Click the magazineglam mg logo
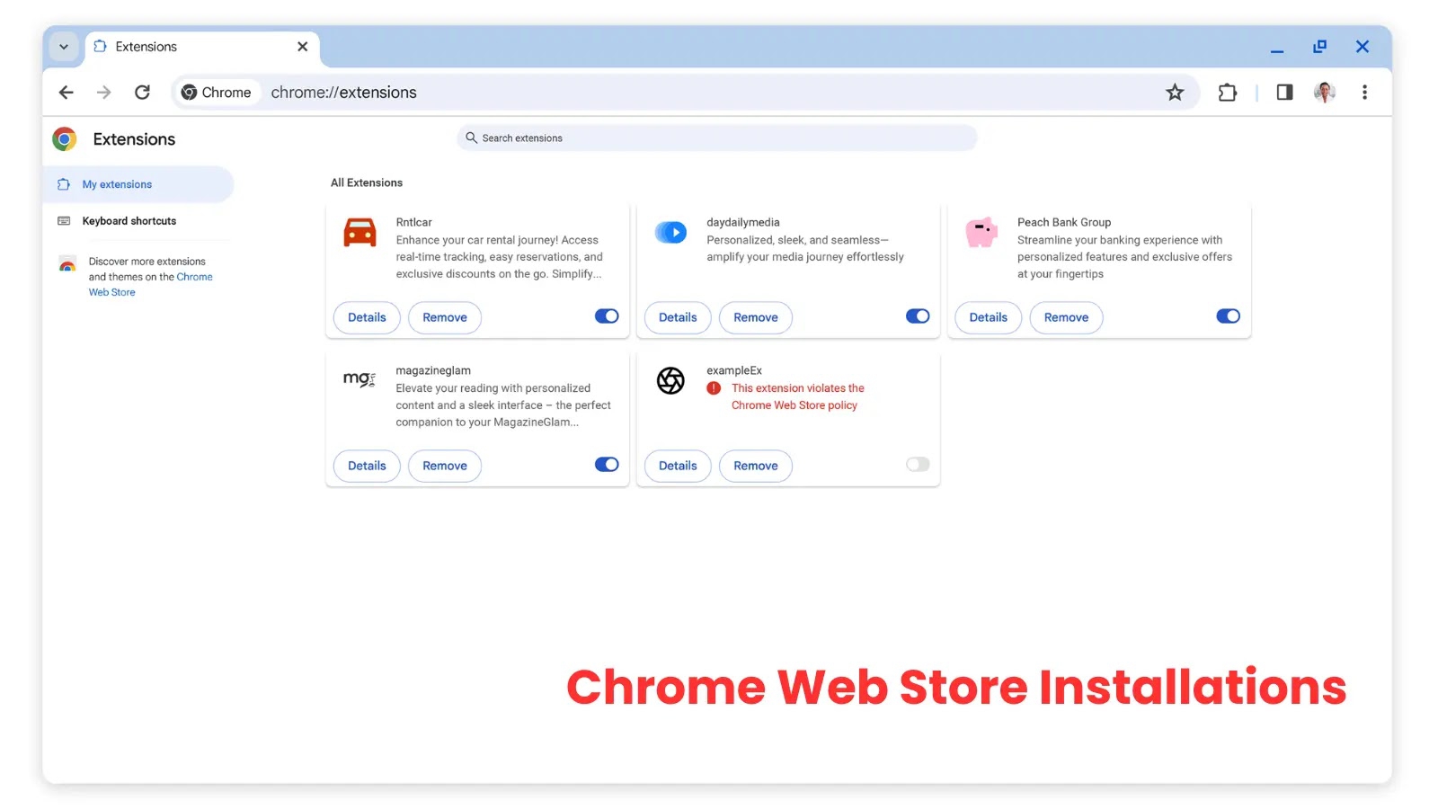1438x809 pixels. click(x=359, y=378)
